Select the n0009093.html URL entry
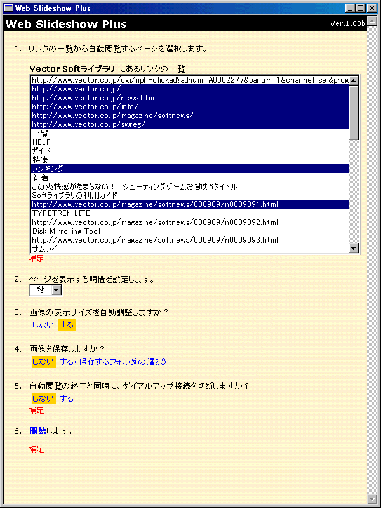This screenshot has height=508, width=381. pos(190,240)
